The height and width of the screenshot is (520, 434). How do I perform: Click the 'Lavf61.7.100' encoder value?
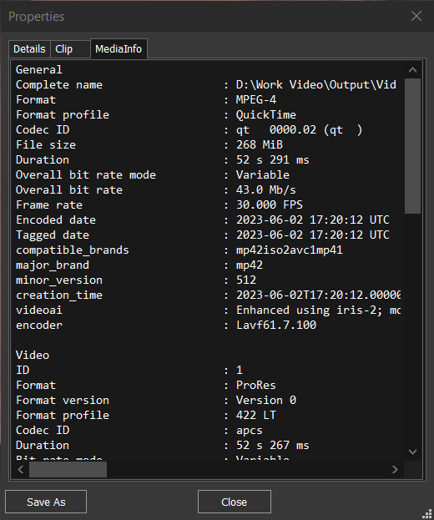(x=276, y=326)
